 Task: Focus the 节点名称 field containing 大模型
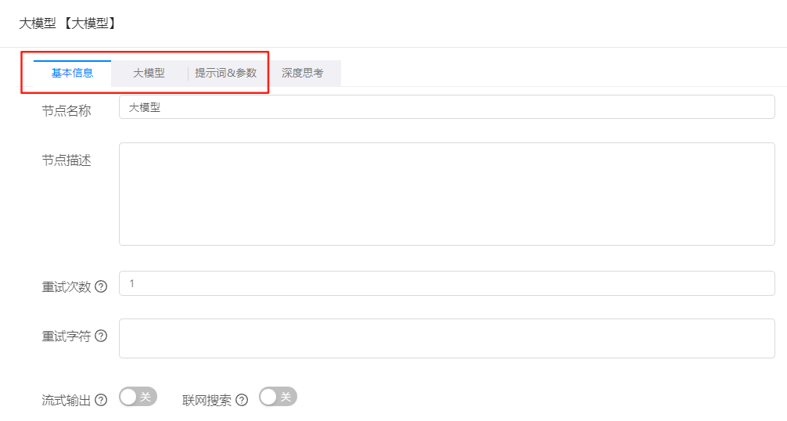447,107
